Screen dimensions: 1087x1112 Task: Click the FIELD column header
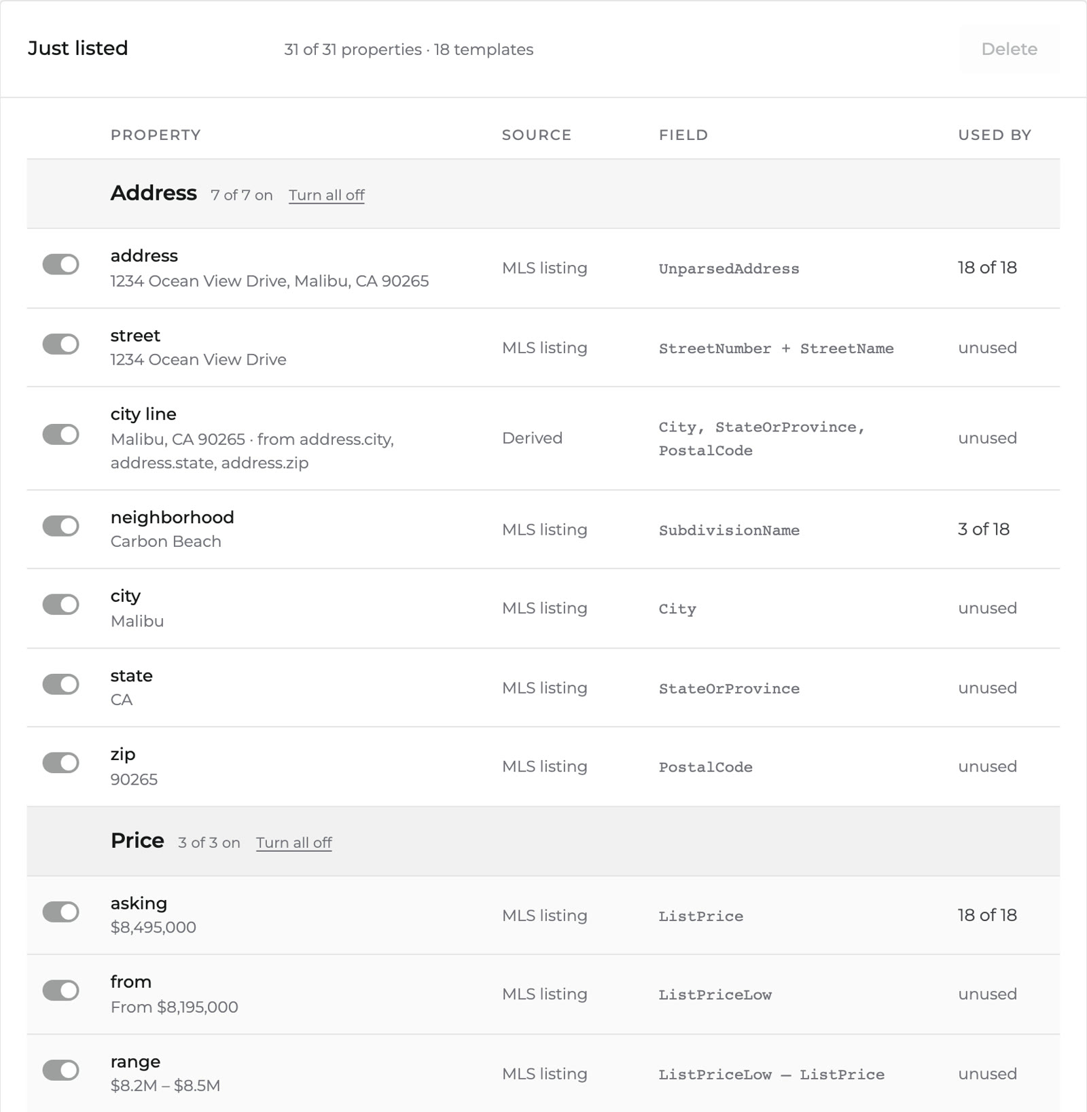(683, 134)
